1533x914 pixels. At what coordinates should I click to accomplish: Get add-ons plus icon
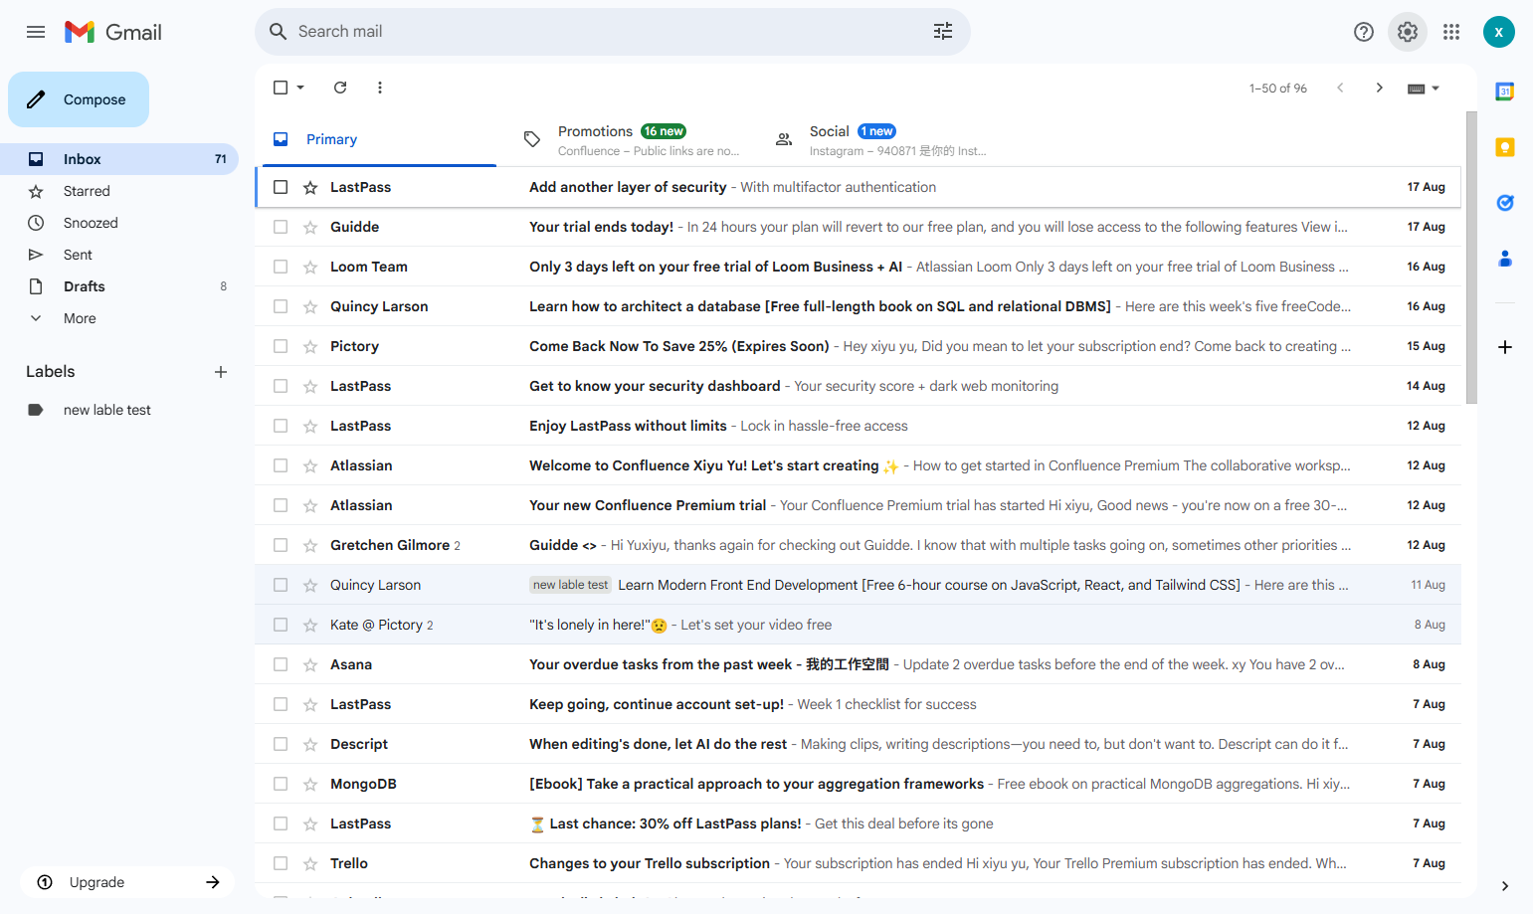pos(1505,347)
